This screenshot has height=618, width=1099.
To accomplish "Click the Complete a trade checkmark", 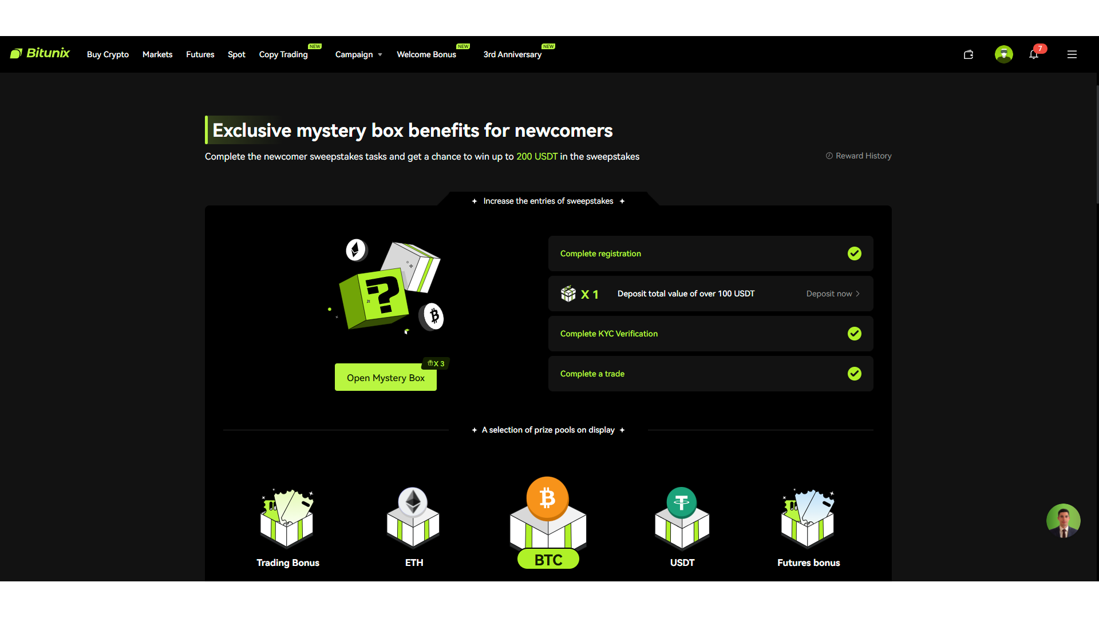I will point(855,374).
